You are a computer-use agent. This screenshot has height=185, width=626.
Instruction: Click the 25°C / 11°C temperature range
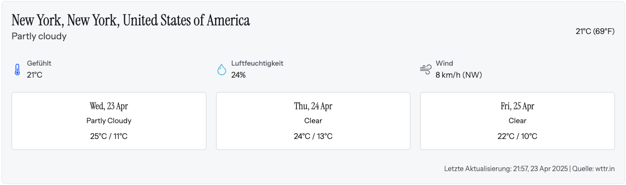(109, 137)
